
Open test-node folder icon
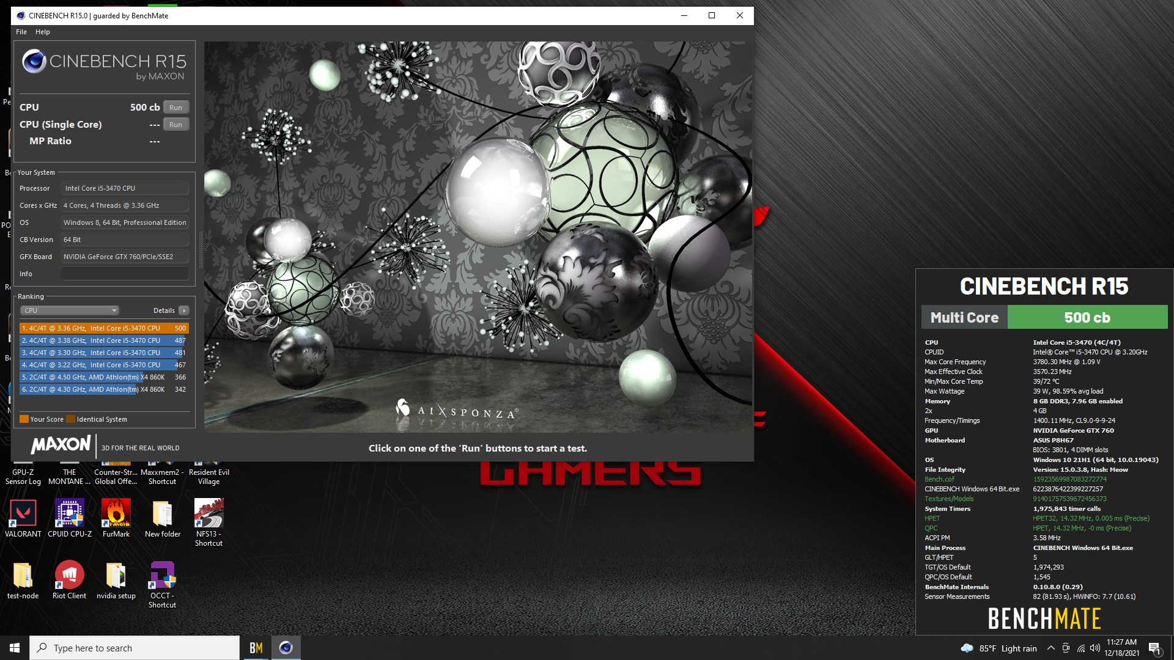coord(23,581)
